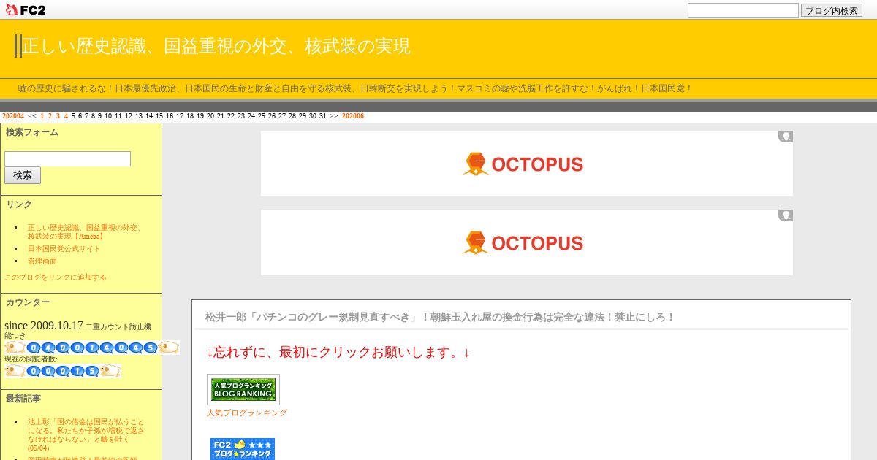This screenshot has height=460, width=877.
Task: Click the 最新記事 sidebar heading
Action: click(x=23, y=399)
